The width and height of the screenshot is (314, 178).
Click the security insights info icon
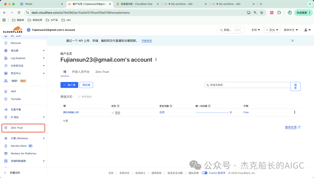click(171, 106)
